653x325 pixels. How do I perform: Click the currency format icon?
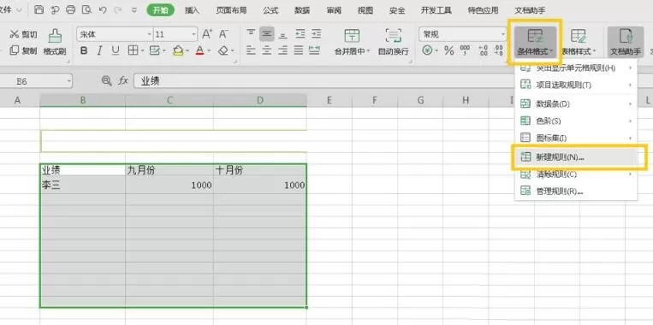pos(427,50)
